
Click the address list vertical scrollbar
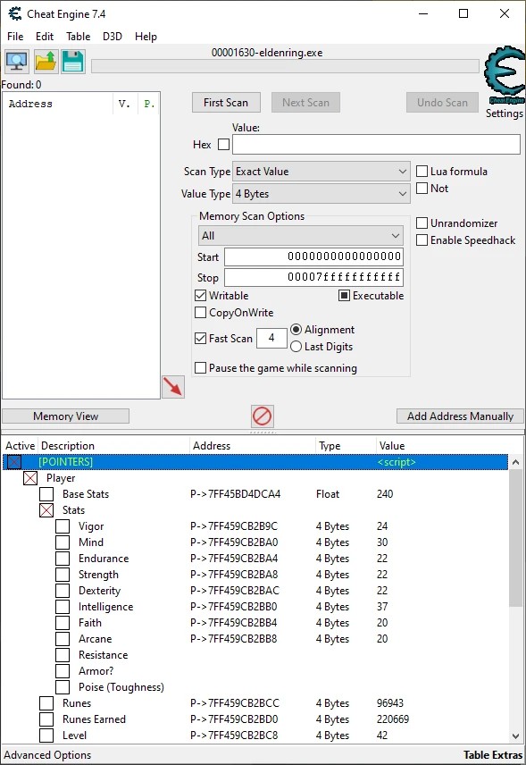pos(516,599)
